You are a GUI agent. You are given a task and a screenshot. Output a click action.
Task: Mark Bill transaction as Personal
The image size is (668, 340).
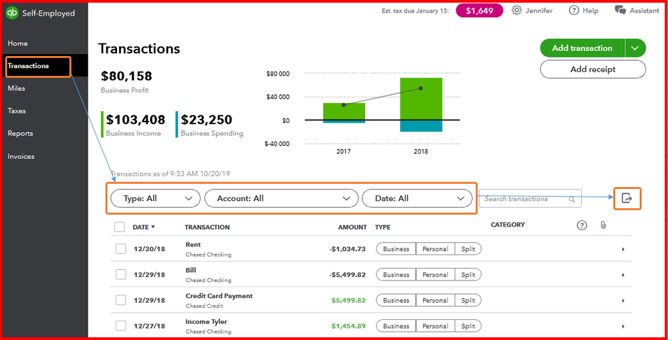(x=435, y=275)
